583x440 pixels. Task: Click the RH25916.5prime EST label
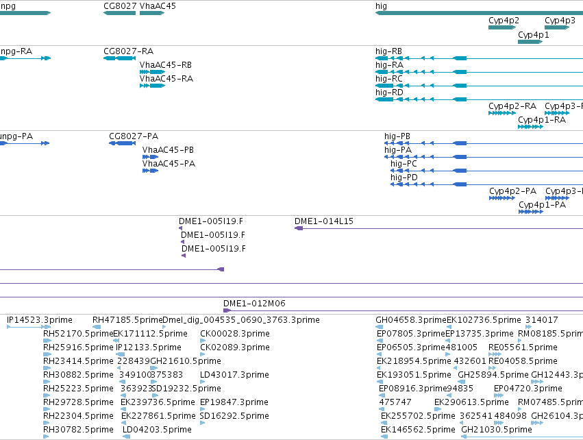coord(78,347)
